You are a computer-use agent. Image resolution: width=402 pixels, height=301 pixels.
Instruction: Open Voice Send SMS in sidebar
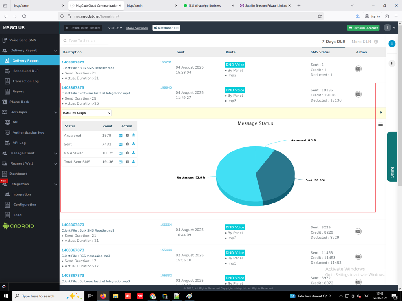point(22,40)
